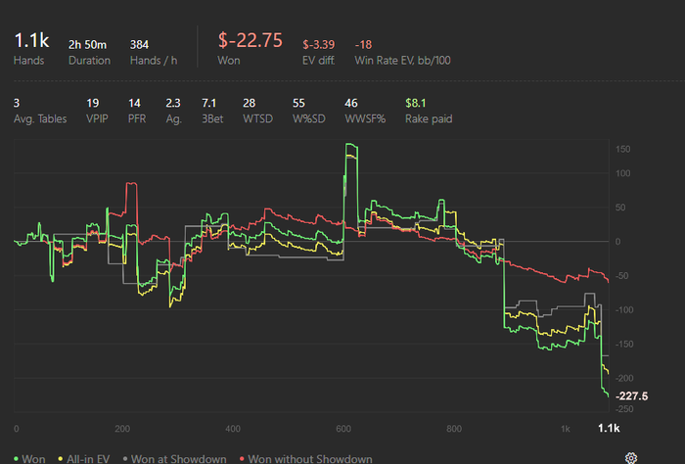Toggle the Won line legend
The width and height of the screenshot is (685, 464).
pos(29,459)
